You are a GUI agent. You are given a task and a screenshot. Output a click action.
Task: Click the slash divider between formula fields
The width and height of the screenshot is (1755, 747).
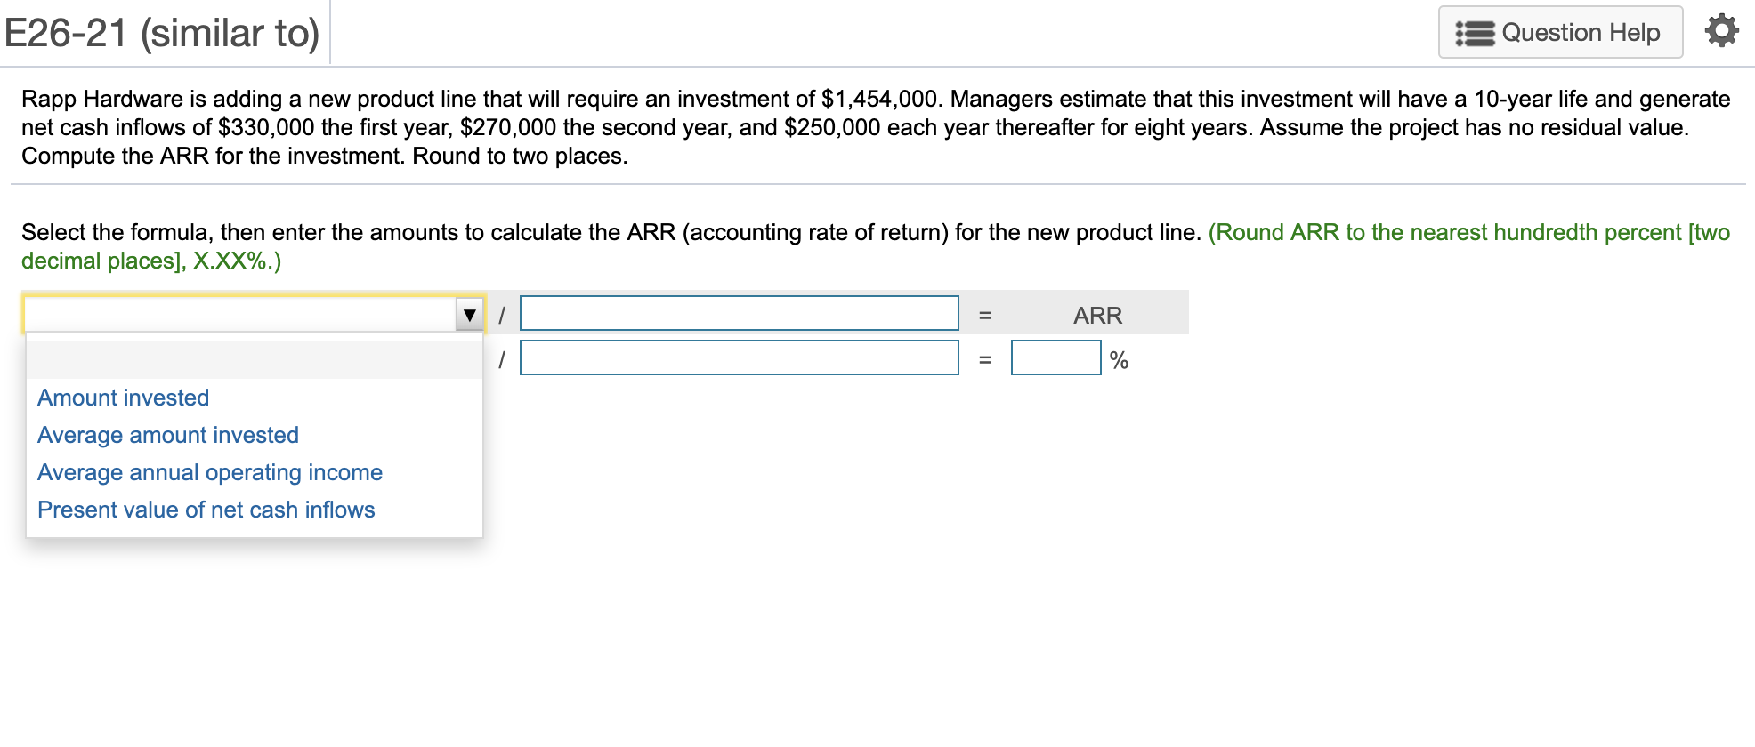502,313
